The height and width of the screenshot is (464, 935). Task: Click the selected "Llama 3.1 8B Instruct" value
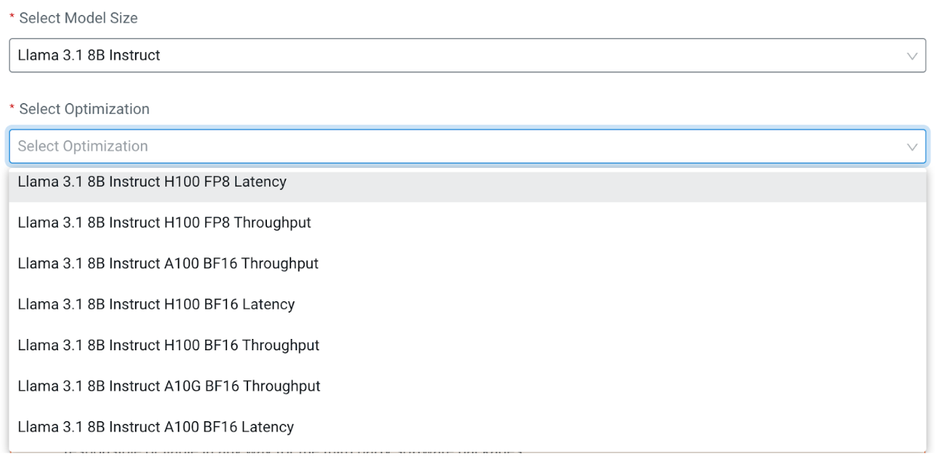pyautogui.click(x=89, y=56)
